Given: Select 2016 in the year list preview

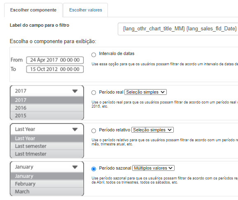Looking at the screenshot, I should pyautogui.click(x=47, y=108).
